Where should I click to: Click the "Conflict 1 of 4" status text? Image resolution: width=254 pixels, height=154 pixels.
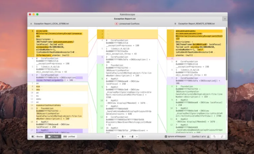click(x=199, y=136)
